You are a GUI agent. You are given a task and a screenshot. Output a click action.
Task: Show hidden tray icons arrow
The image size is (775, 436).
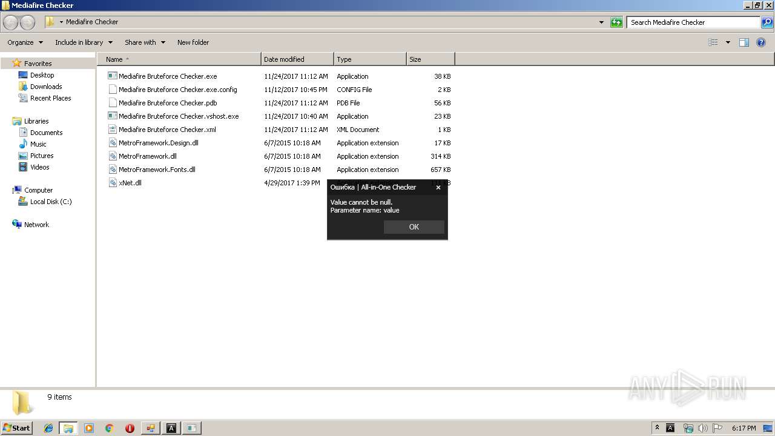pos(657,428)
